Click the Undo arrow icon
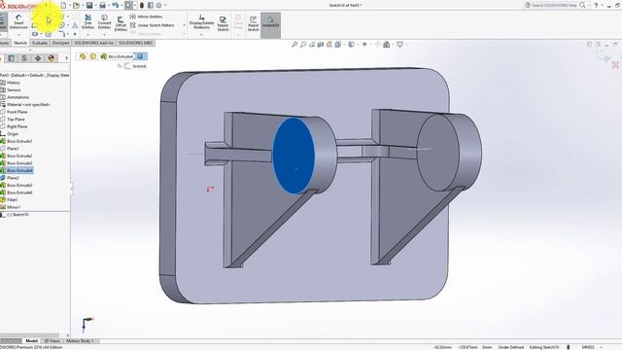The height and width of the screenshot is (350, 622). tap(115, 5)
